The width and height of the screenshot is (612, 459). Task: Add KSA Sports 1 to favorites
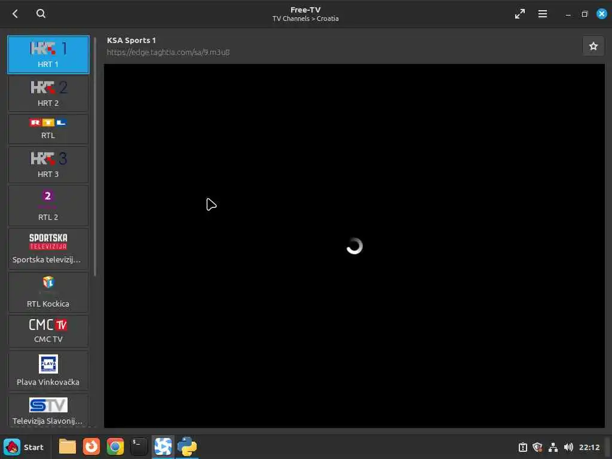tap(593, 46)
